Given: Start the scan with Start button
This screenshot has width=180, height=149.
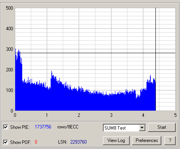Looking at the screenshot, I should click(162, 127).
